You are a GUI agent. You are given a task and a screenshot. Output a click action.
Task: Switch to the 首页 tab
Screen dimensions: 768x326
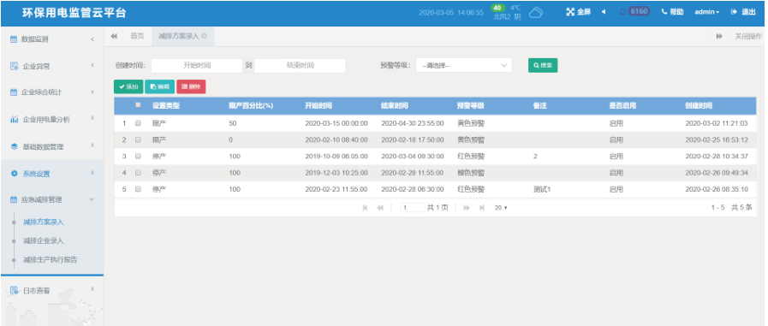(137, 36)
